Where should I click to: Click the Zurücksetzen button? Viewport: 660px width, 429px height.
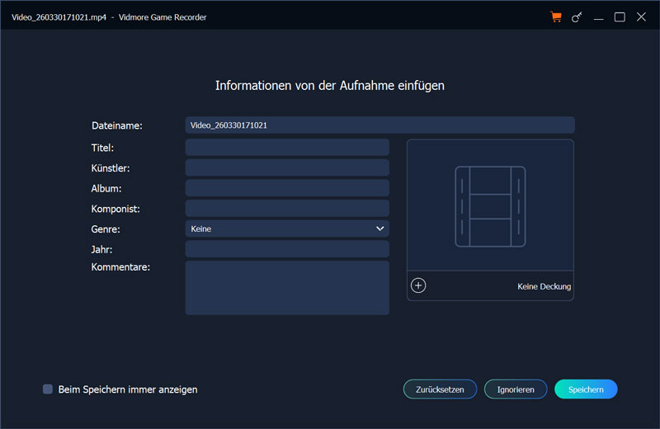coord(440,389)
